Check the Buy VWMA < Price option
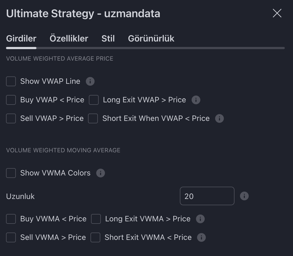The height and width of the screenshot is (256, 293). [x=11, y=219]
